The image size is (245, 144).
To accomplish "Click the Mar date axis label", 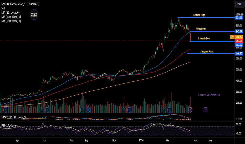I will [x=168, y=141].
